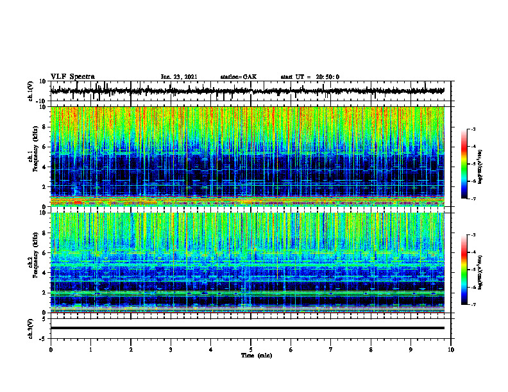
Task: Click the "station=GAK" header label
Action: [x=239, y=77]
